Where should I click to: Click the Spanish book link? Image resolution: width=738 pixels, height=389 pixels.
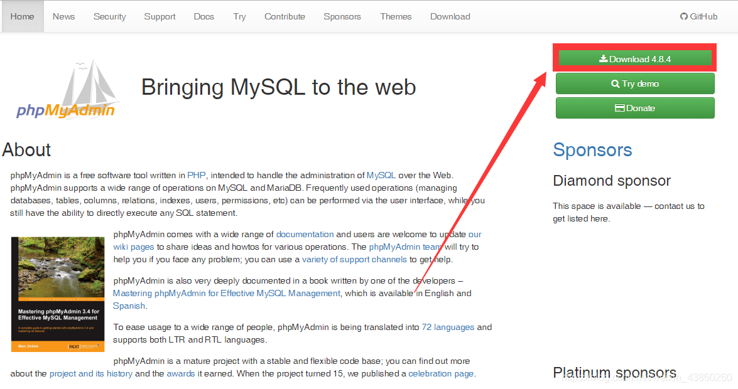coord(129,306)
